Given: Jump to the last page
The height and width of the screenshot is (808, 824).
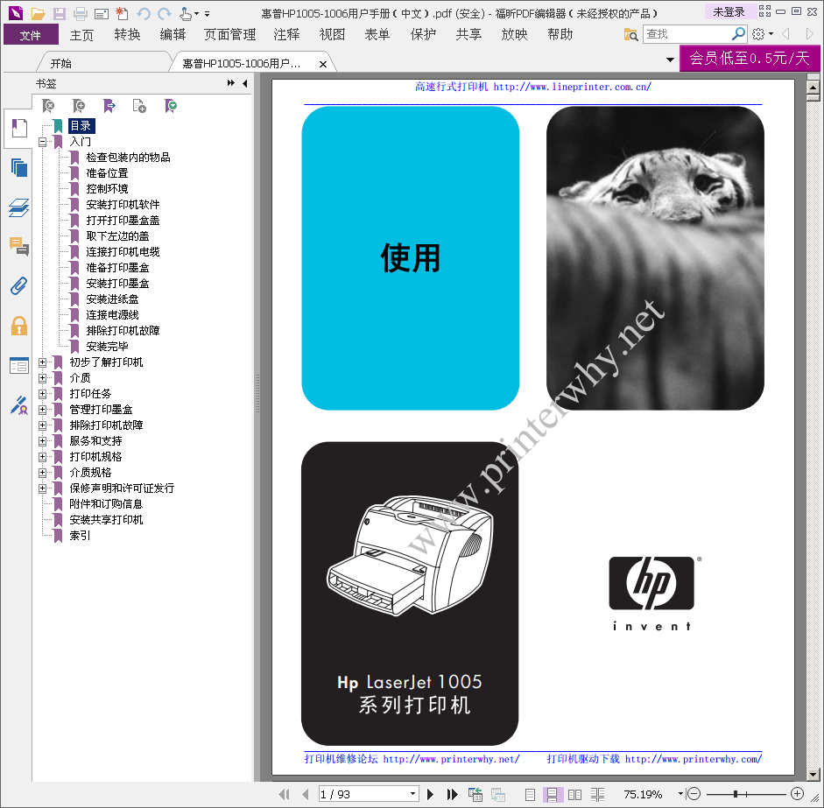Looking at the screenshot, I should coord(452,794).
